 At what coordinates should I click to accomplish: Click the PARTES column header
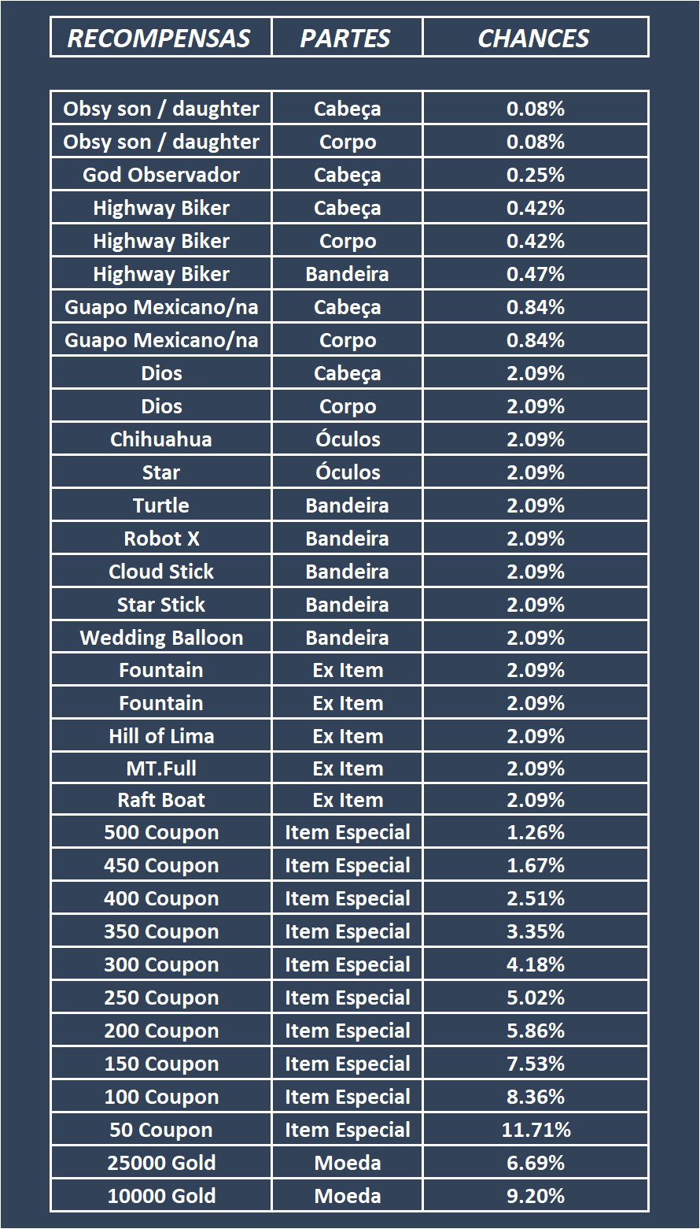346,38
